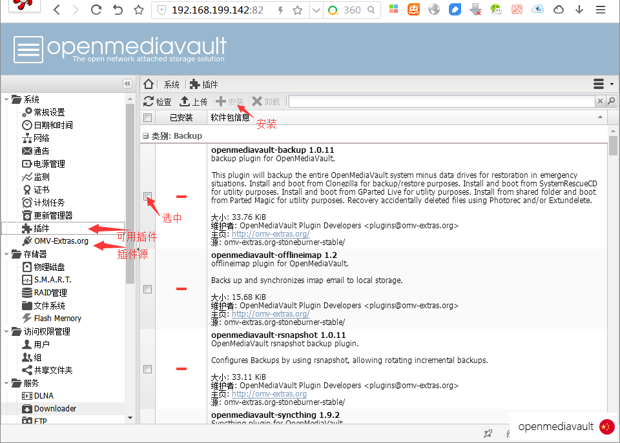Click the search magnifier icon

click(611, 101)
